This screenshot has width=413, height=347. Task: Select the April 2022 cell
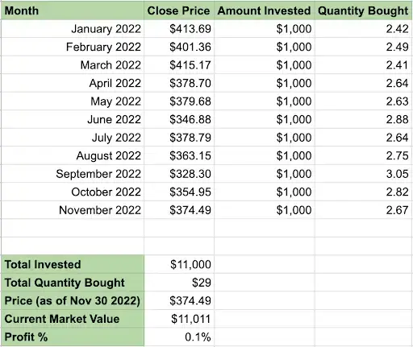(73, 83)
